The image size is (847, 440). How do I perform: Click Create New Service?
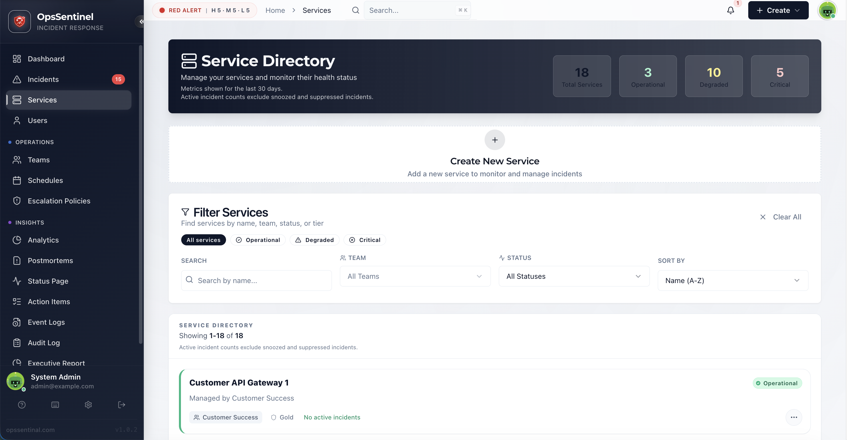[495, 155]
